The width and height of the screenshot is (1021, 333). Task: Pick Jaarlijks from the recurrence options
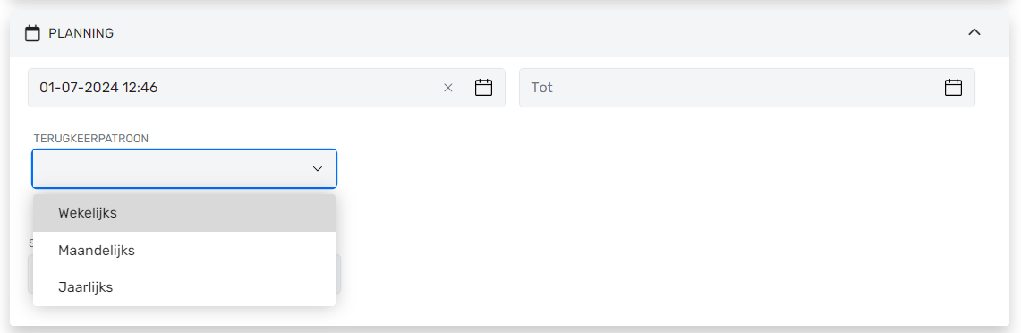click(184, 287)
